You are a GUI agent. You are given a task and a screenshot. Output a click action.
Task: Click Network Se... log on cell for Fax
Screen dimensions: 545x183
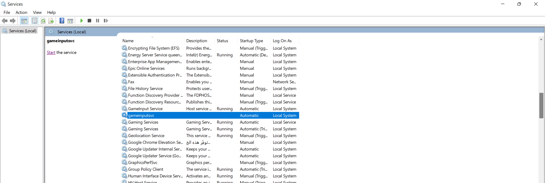[284, 82]
